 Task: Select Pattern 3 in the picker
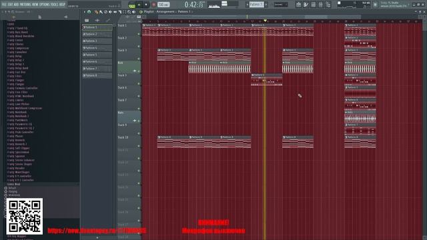point(97,41)
